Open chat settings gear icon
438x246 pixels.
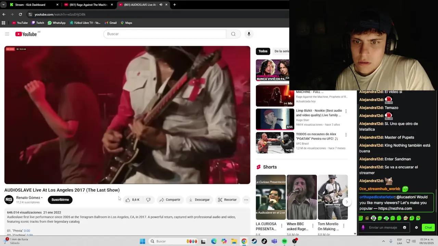pyautogui.click(x=416, y=228)
